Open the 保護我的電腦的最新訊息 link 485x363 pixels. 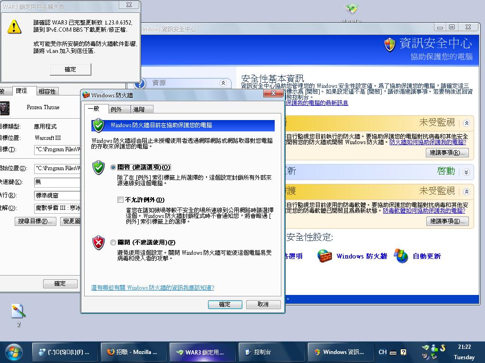coord(317,103)
